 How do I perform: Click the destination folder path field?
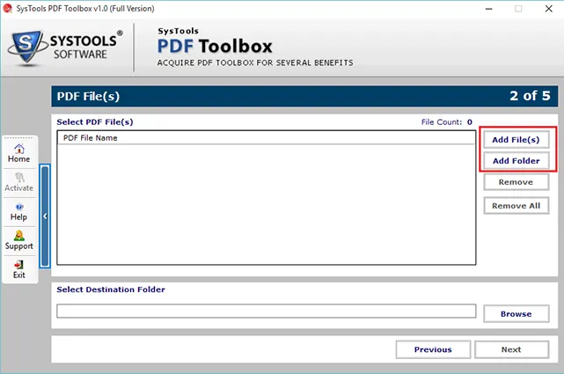(267, 311)
